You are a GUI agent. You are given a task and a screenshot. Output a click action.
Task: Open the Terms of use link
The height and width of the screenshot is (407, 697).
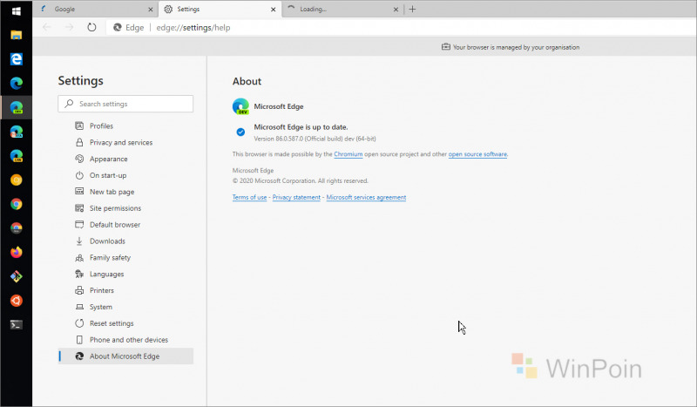coord(249,198)
